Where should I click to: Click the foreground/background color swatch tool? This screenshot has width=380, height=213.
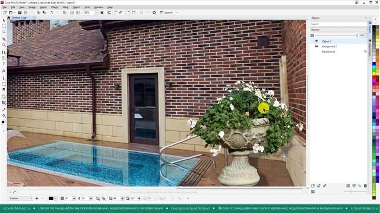click(3, 122)
